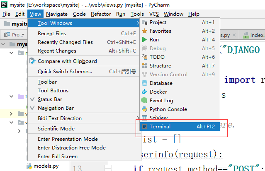The height and width of the screenshot is (171, 265).
Task: Open Favorites star icon entry
Action: click(144, 31)
